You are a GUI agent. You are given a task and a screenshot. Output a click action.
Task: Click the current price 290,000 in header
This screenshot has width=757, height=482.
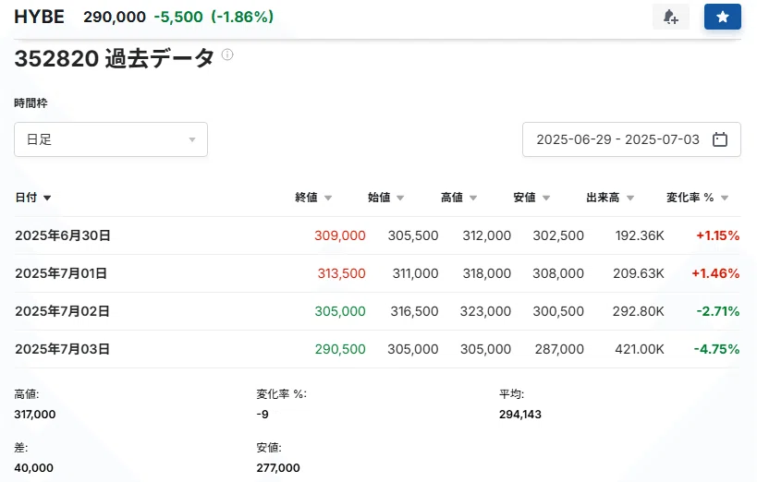(x=115, y=17)
